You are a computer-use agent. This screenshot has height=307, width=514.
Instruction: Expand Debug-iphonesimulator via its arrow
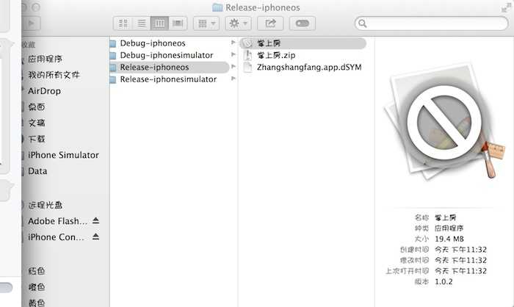click(x=233, y=54)
